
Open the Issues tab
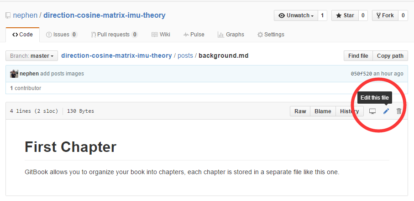(62, 35)
